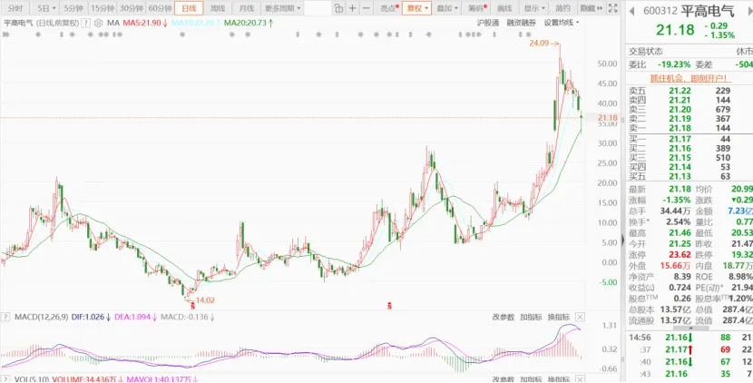Image resolution: width=753 pixels, height=383 pixels.
Task: Click help icon beside 平高电气 chart title
Action: [85, 23]
